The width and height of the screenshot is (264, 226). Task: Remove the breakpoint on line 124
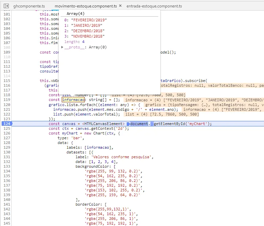pos(6,124)
